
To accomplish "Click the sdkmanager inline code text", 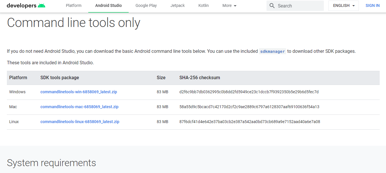I will pyautogui.click(x=272, y=52).
